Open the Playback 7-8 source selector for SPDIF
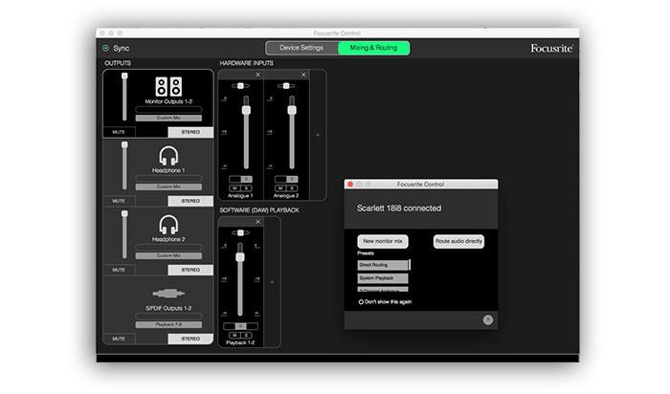The height and width of the screenshot is (394, 670). click(168, 325)
